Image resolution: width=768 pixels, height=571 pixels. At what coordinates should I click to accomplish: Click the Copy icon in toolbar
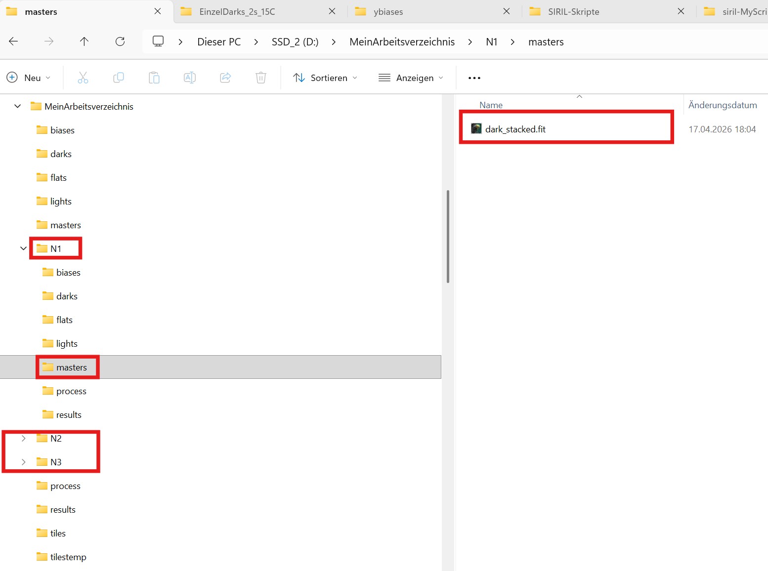pos(119,78)
